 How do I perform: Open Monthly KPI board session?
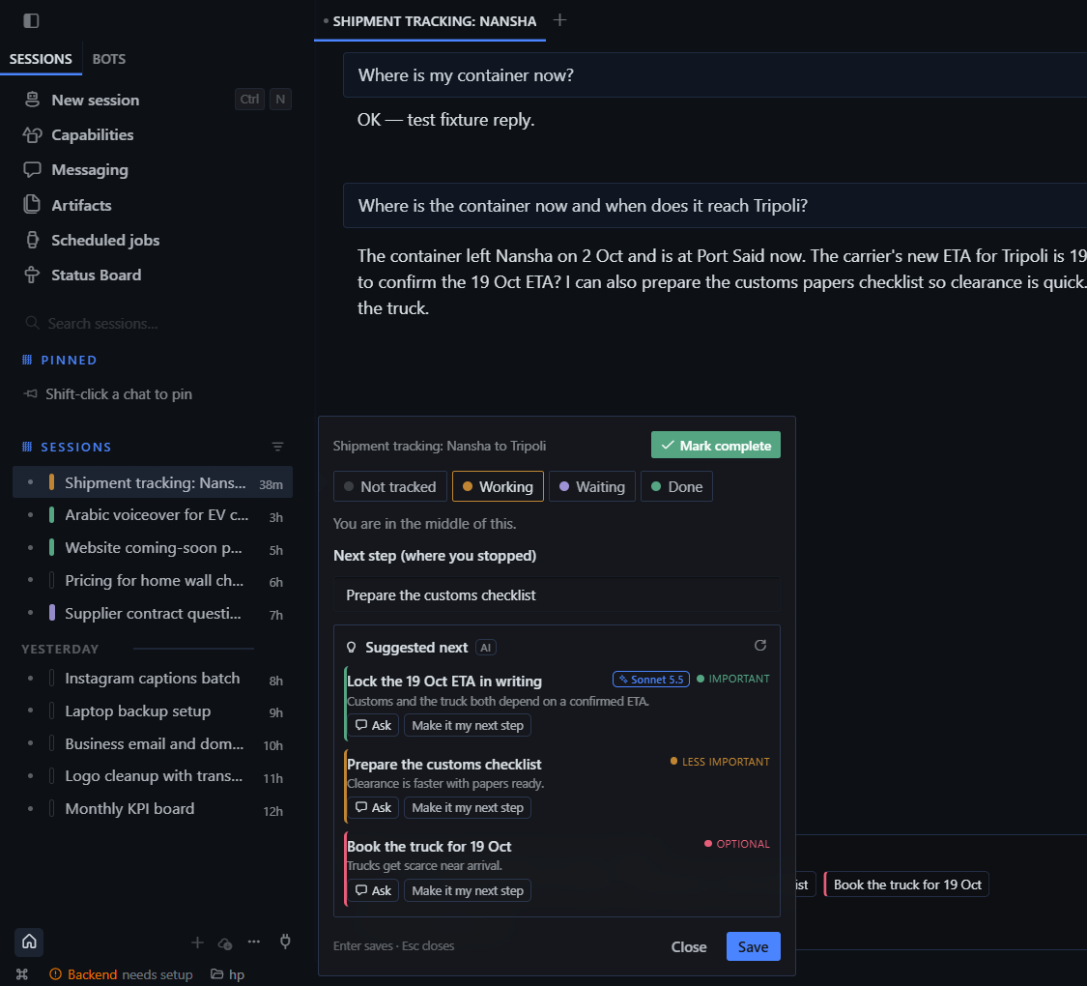tap(154, 809)
